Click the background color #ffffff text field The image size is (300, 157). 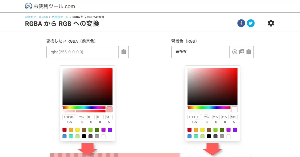coord(200,52)
